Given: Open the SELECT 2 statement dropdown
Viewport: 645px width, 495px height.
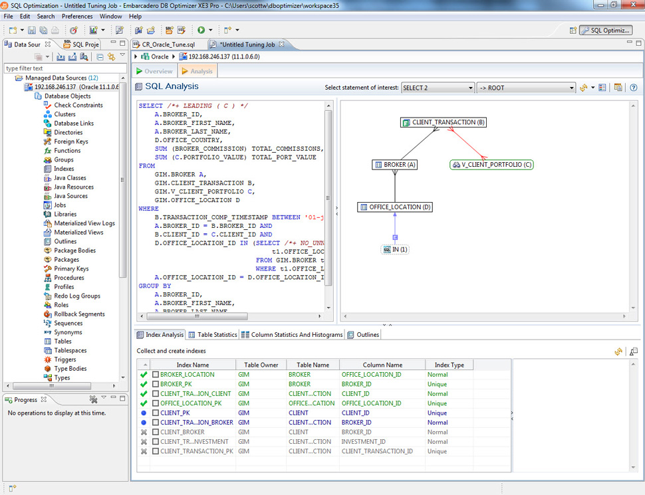Looking at the screenshot, I should tap(438, 88).
